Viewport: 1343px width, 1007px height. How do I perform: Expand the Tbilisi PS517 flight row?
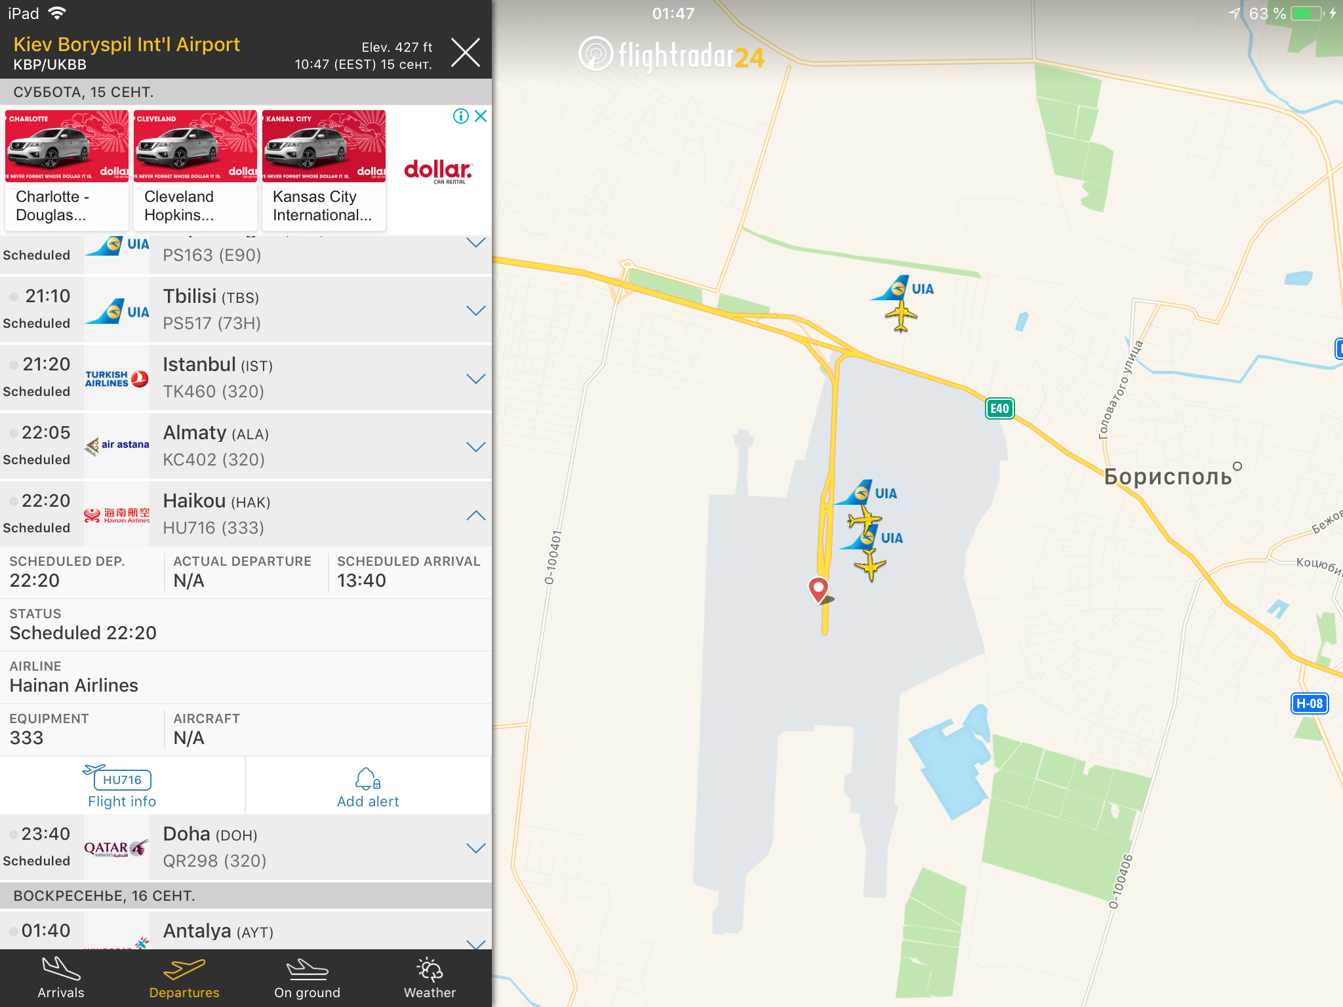click(475, 311)
